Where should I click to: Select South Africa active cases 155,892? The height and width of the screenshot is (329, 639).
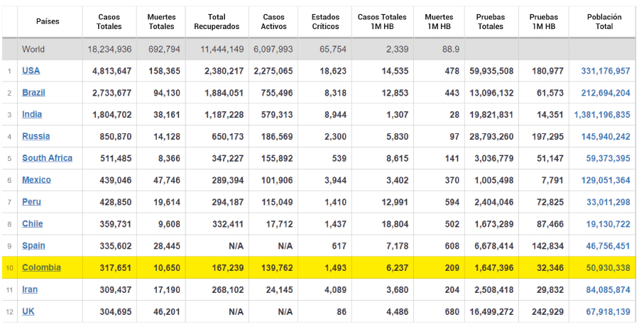click(x=277, y=158)
